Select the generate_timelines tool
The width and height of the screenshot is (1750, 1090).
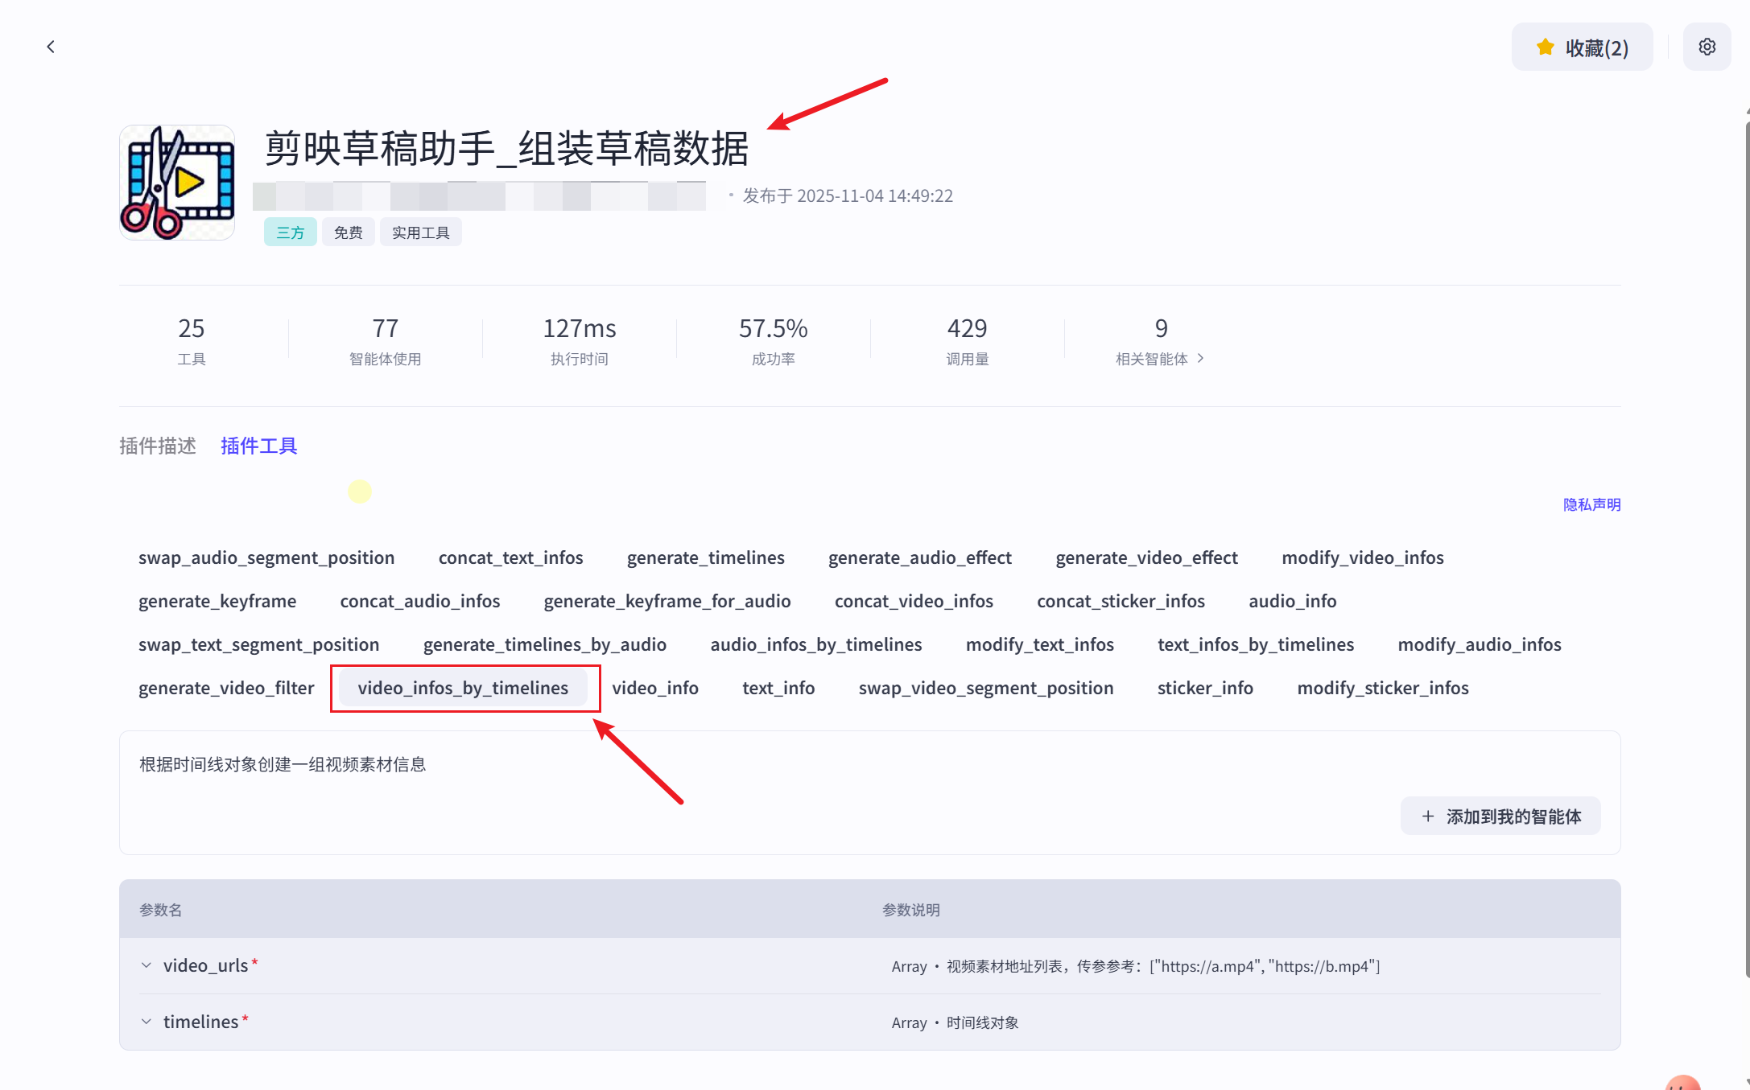click(705, 557)
